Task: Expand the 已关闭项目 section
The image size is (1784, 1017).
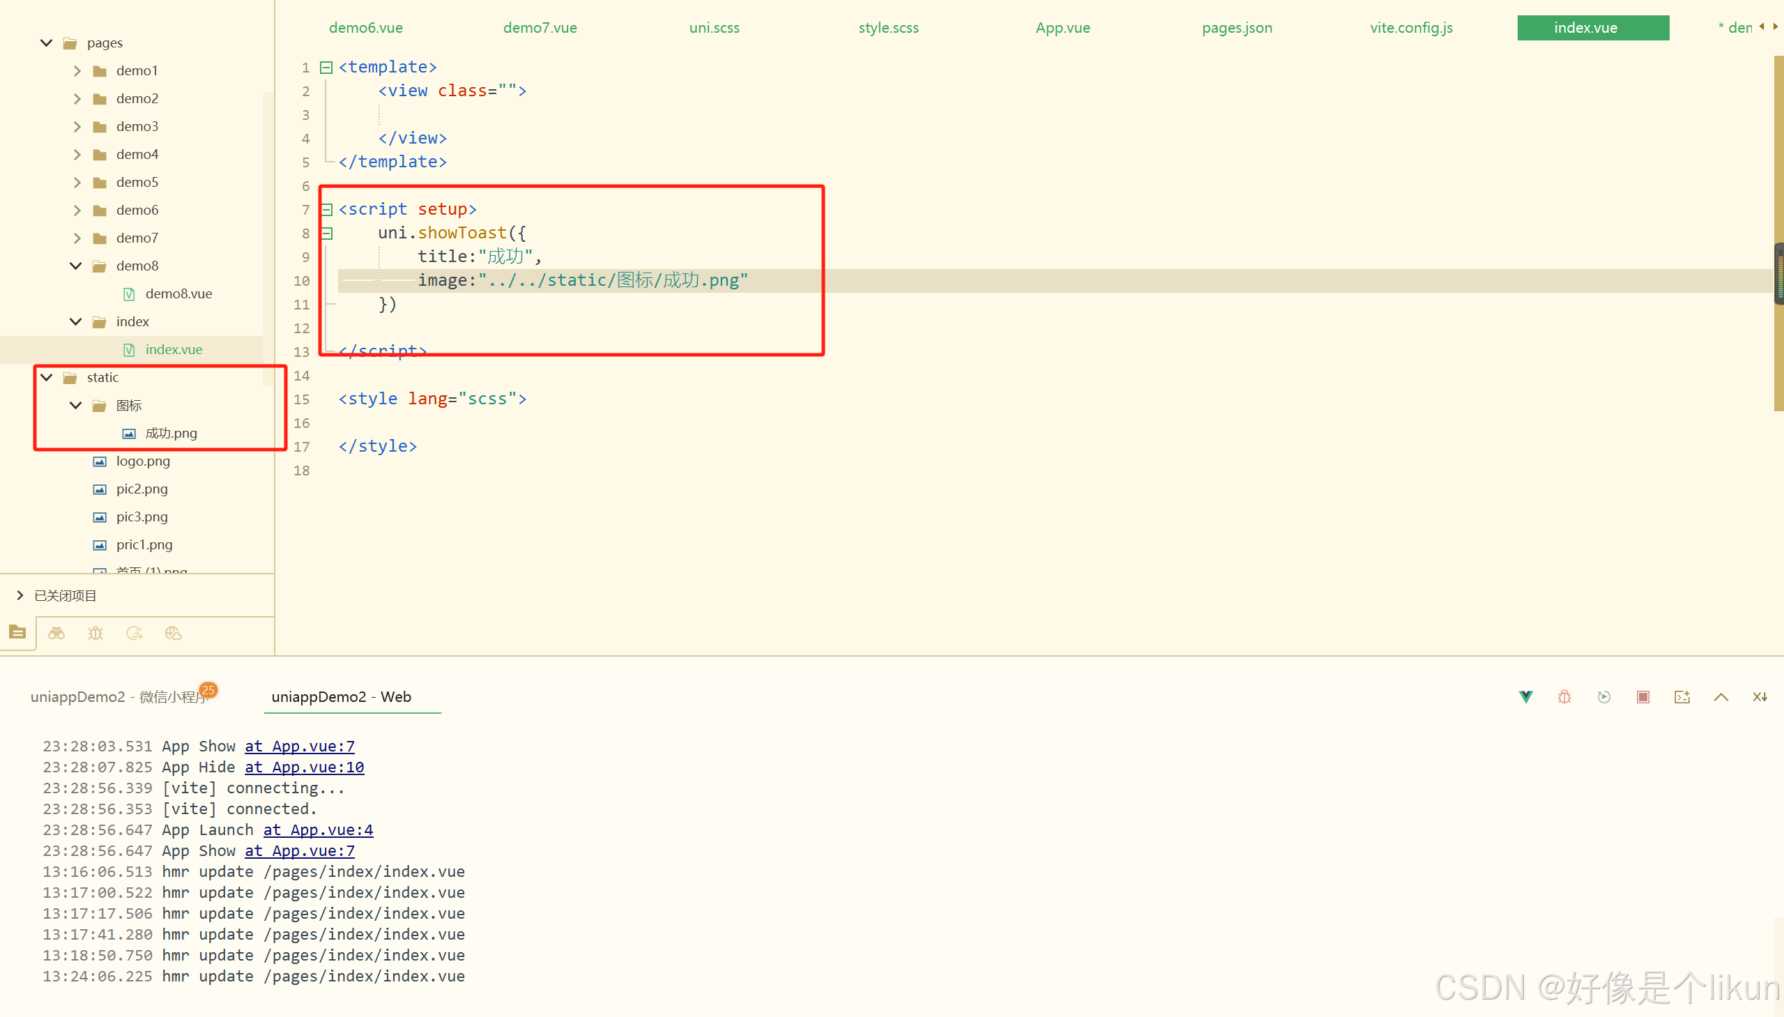Action: [x=20, y=595]
